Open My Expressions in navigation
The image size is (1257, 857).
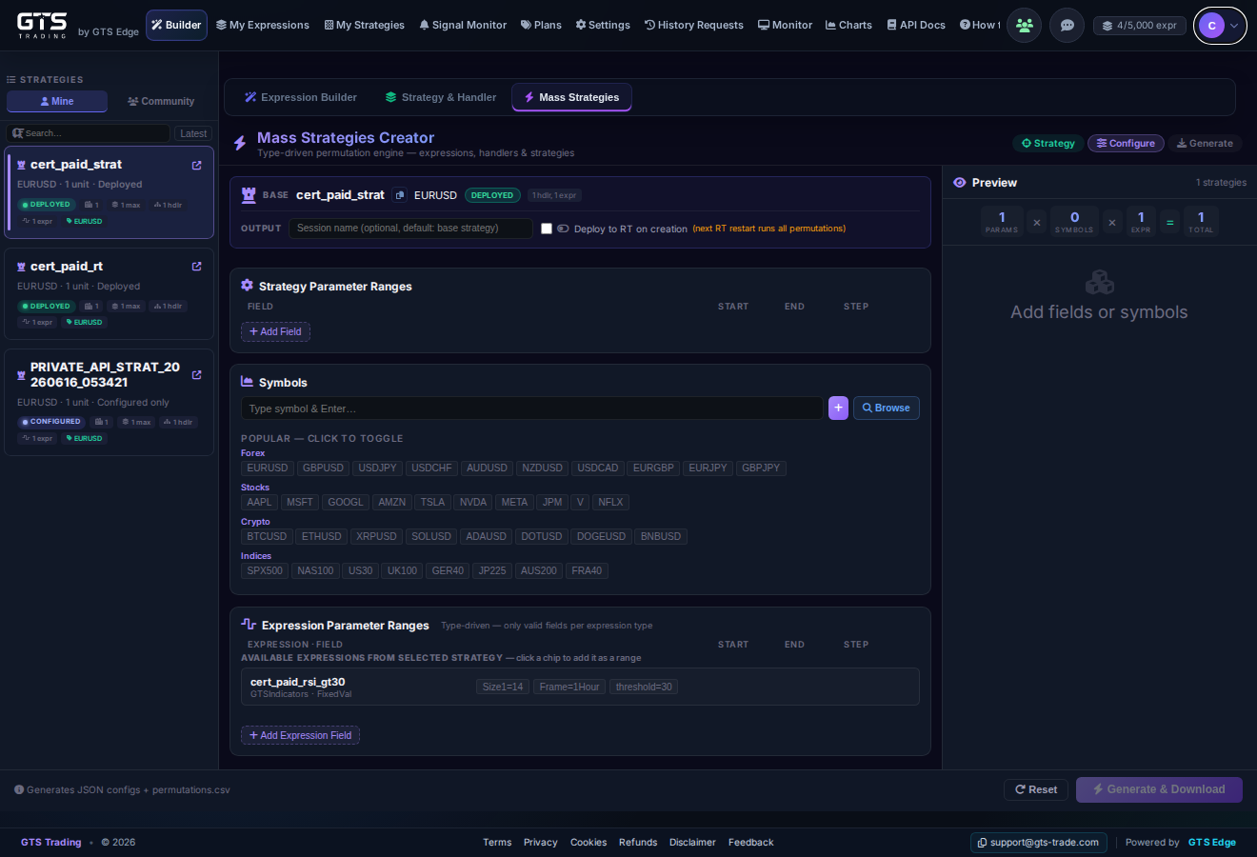click(263, 25)
